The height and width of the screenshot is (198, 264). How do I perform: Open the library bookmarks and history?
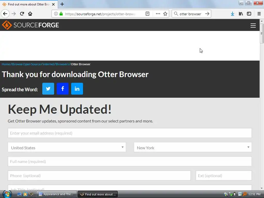tap(241, 14)
